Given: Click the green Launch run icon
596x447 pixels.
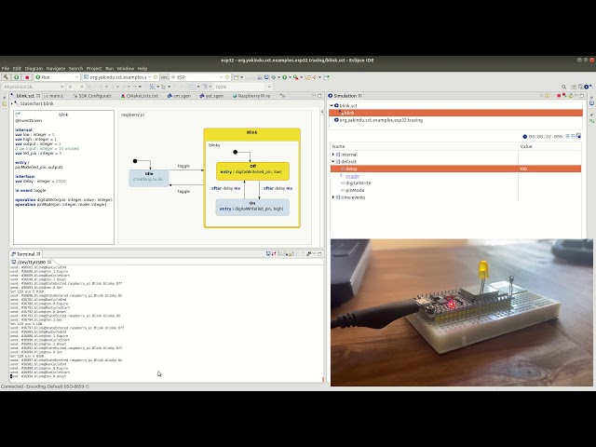Looking at the screenshot, I should tap(17, 77).
